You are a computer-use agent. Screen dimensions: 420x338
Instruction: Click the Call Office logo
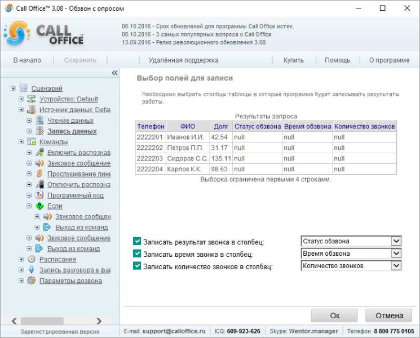[x=43, y=33]
